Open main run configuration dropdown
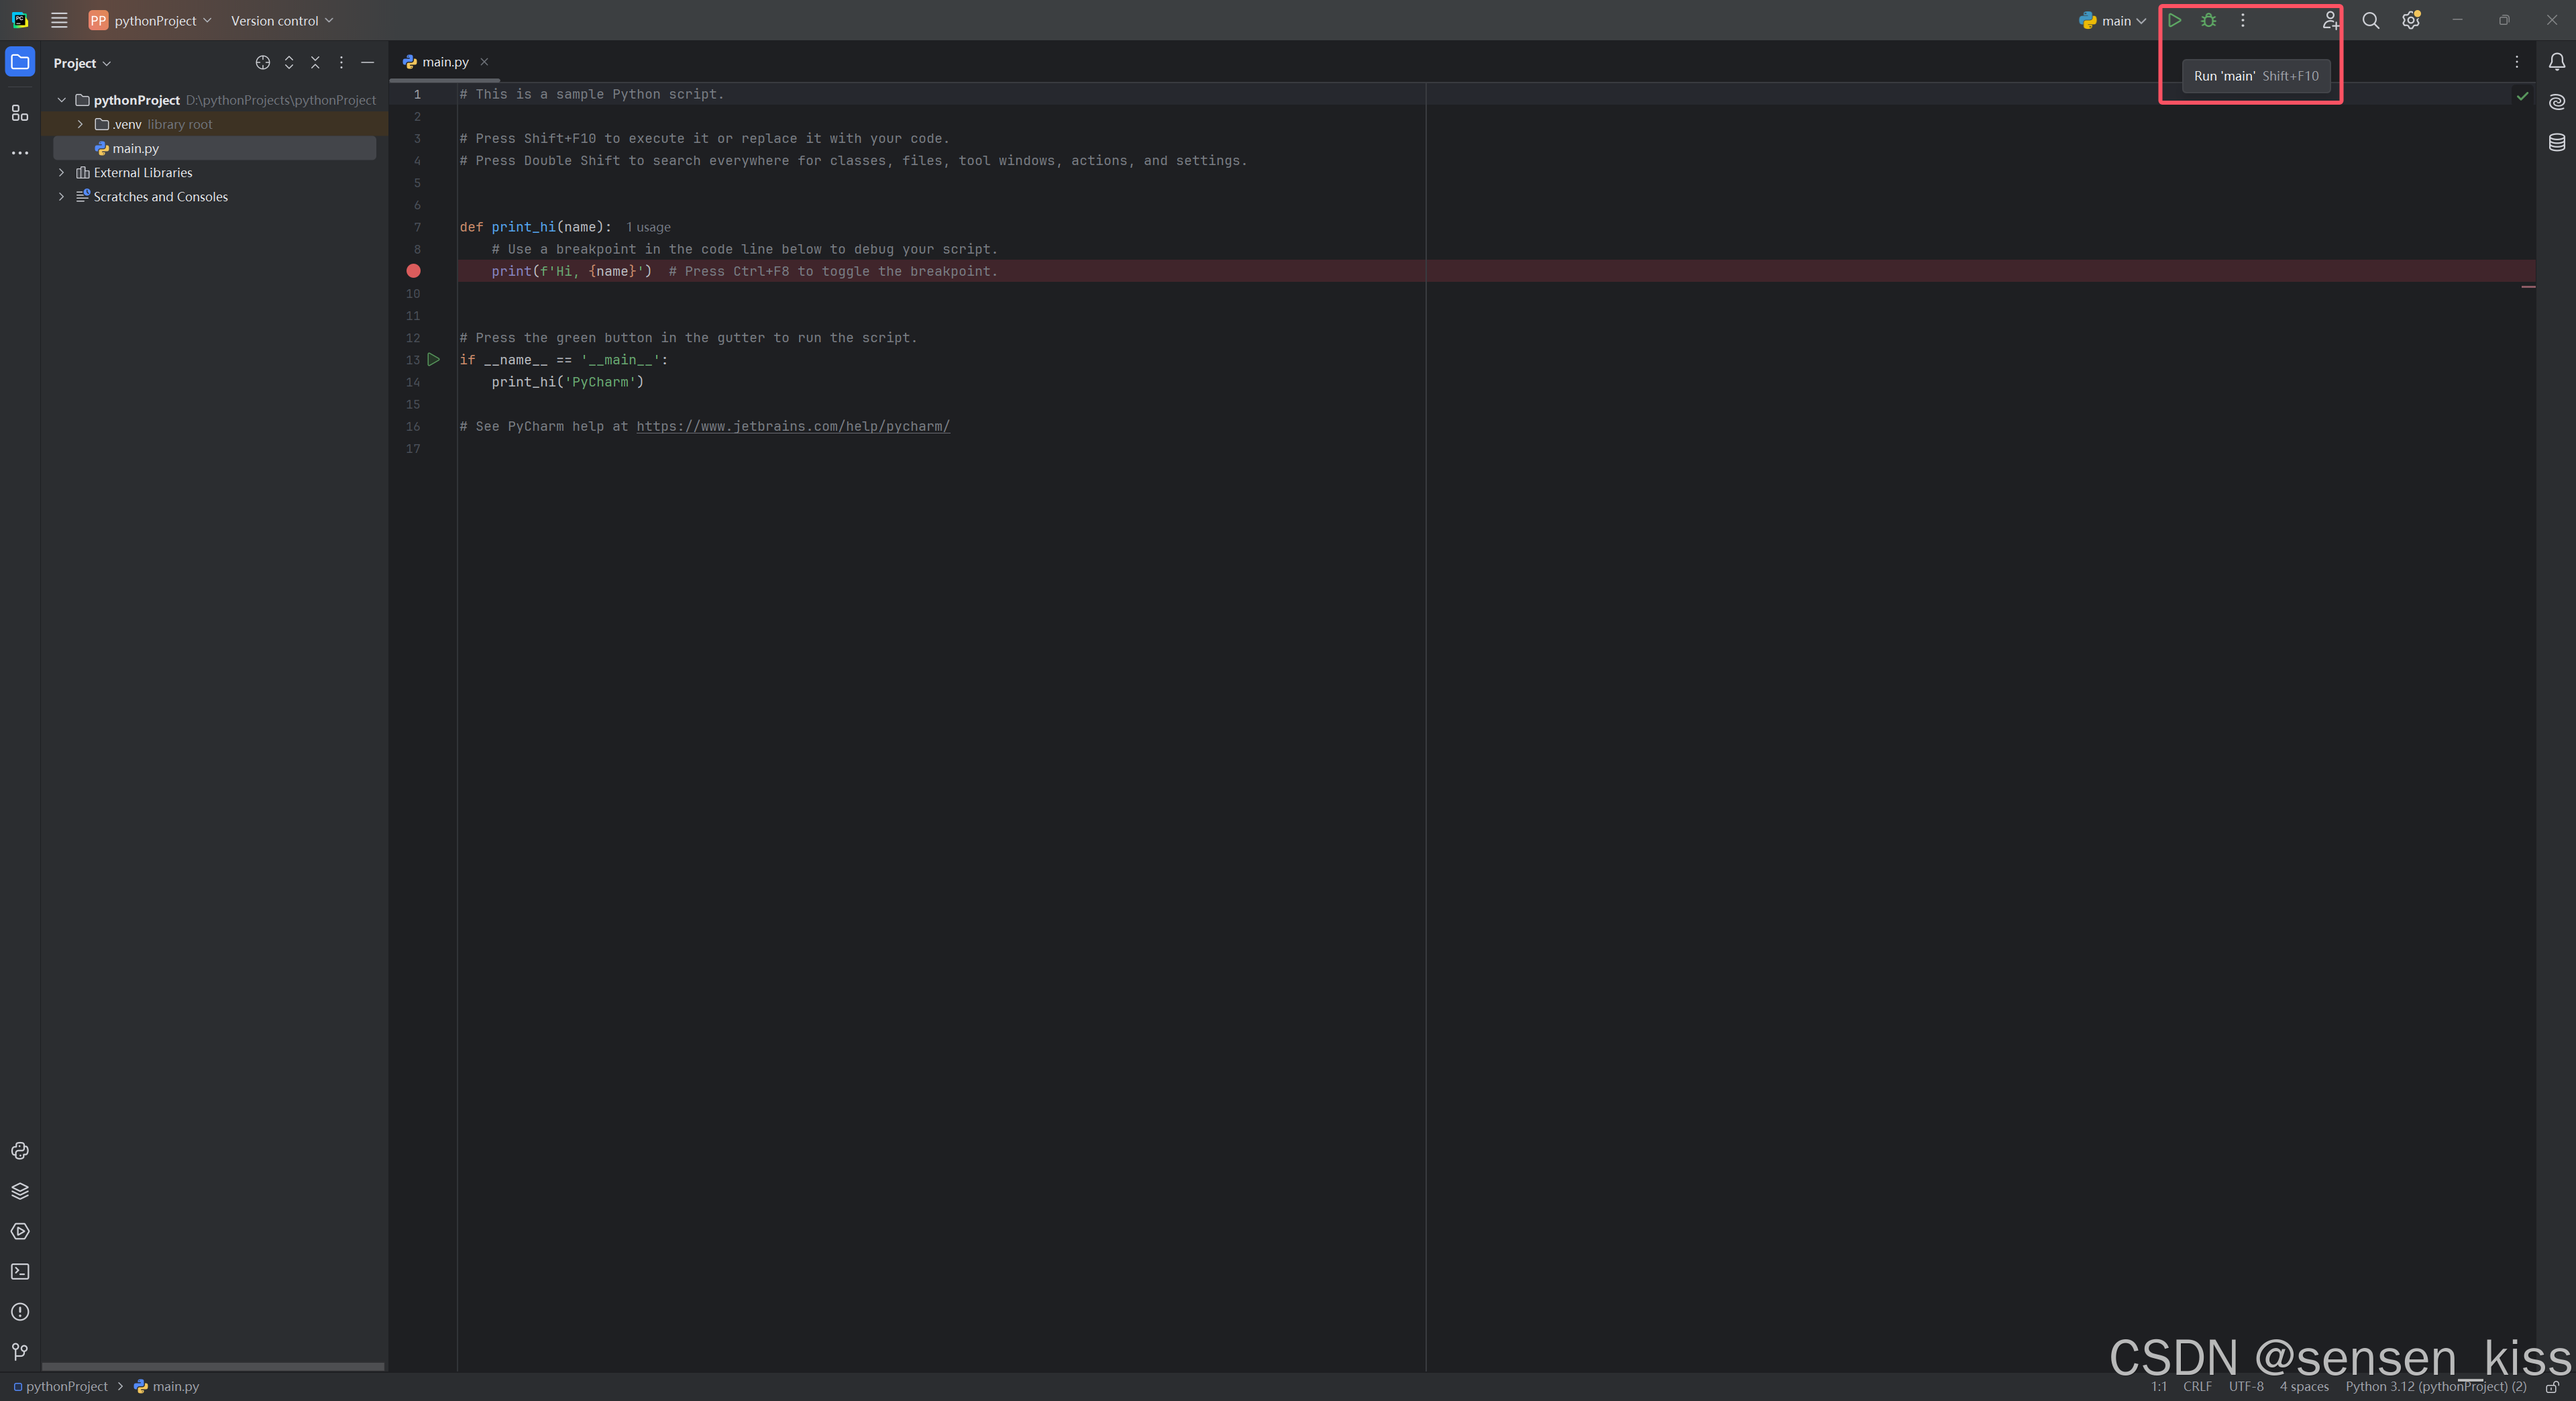The image size is (2576, 1401). (2112, 20)
